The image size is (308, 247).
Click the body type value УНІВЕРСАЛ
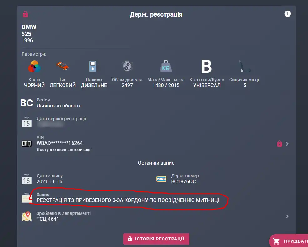(207, 85)
